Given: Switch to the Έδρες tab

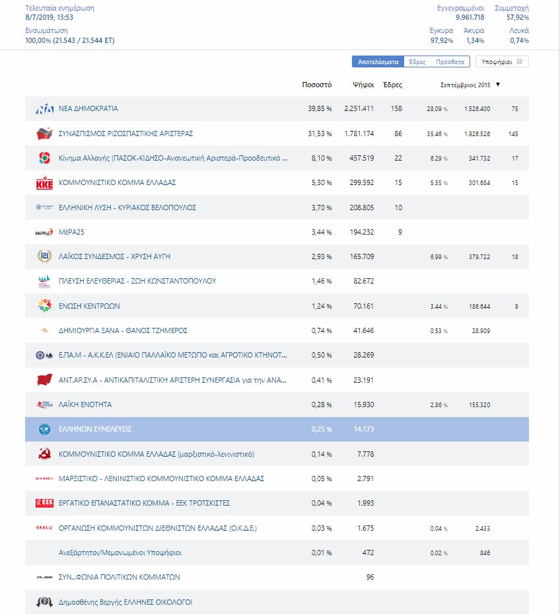Looking at the screenshot, I should (417, 62).
